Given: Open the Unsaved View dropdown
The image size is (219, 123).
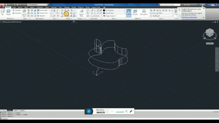Looking at the screenshot, I should pos(114,13).
